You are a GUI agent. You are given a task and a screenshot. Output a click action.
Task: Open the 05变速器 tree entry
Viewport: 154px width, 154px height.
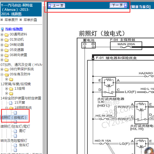17,50
